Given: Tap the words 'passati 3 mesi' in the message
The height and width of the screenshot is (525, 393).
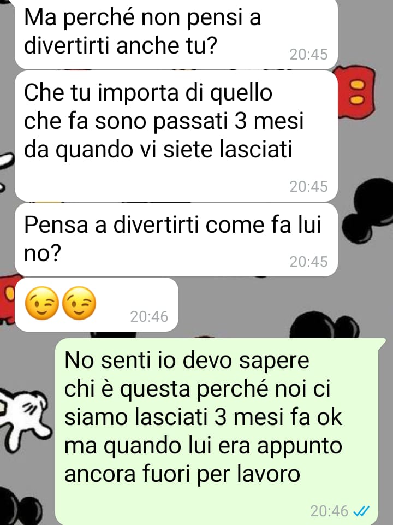Looking at the screenshot, I should pyautogui.click(x=228, y=121).
